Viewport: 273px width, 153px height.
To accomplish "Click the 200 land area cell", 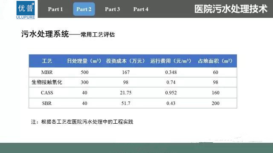I will (x=215, y=103).
